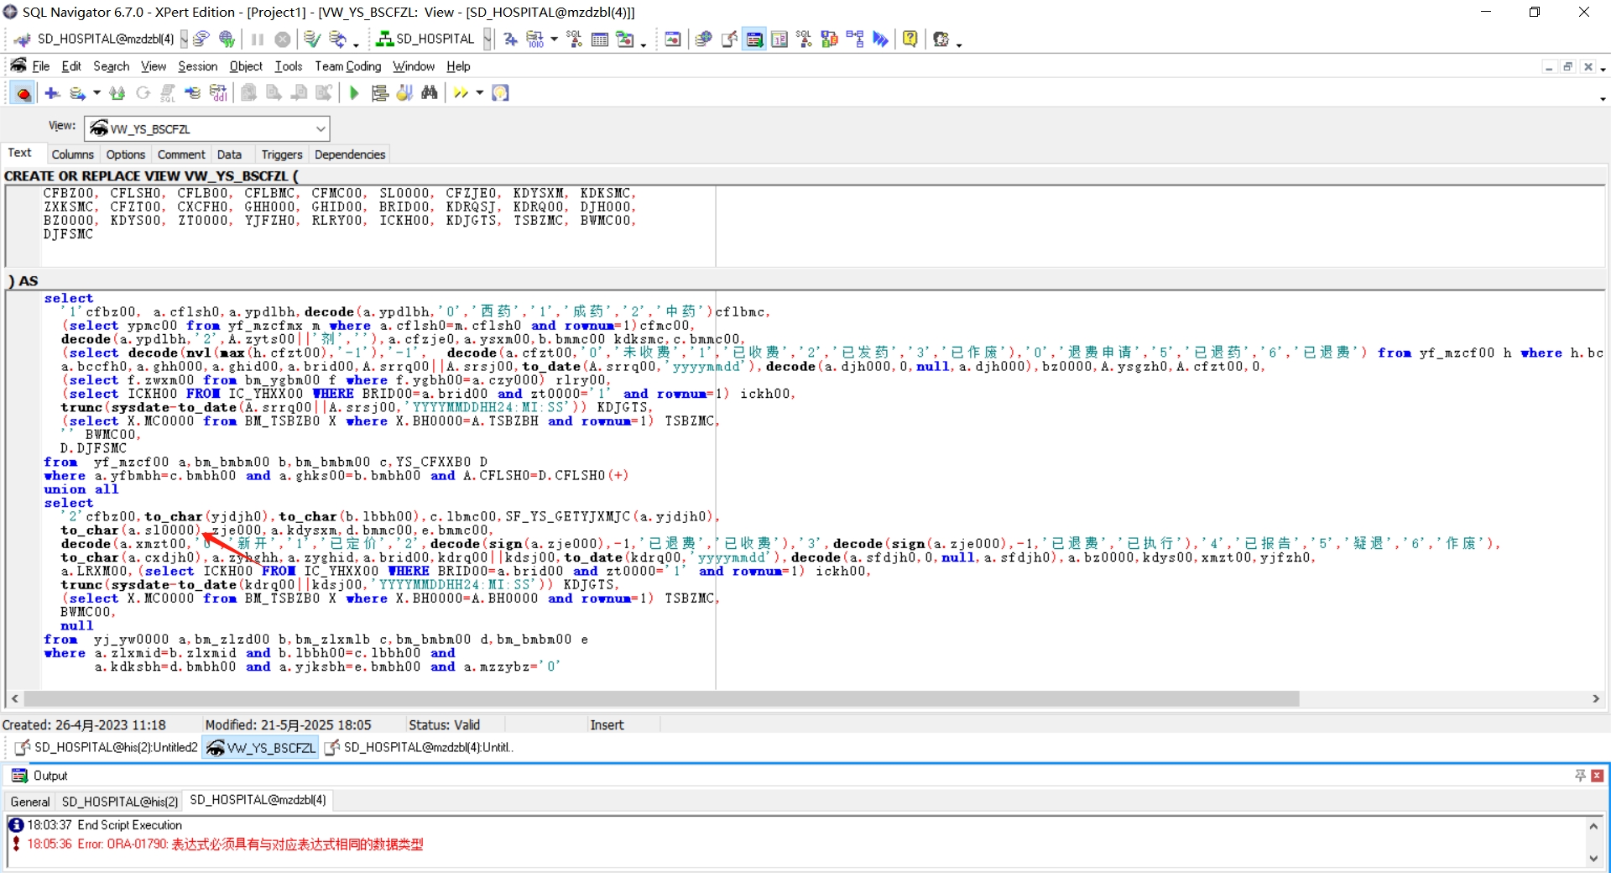This screenshot has width=1611, height=873.
Task: Click the green Execute play arrow icon
Action: [x=354, y=93]
